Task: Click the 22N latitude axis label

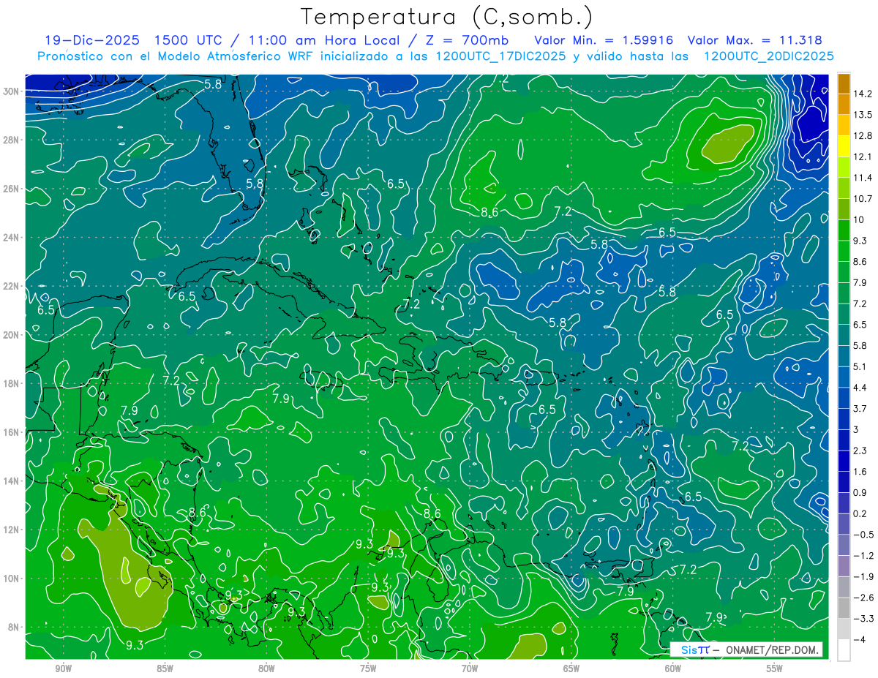Action: point(12,286)
